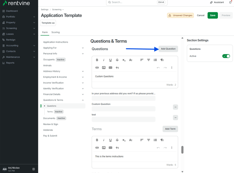
Task: Go to the Animals section
Action: click(47, 65)
